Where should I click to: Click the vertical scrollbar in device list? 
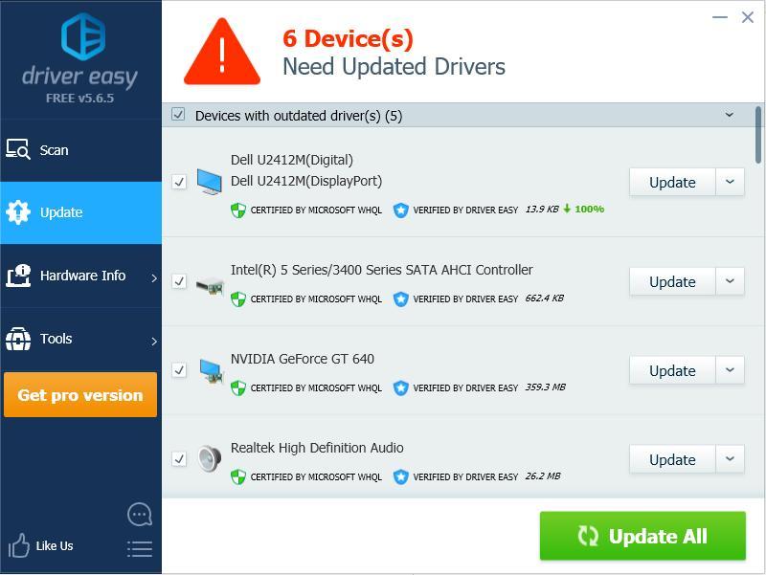758,135
